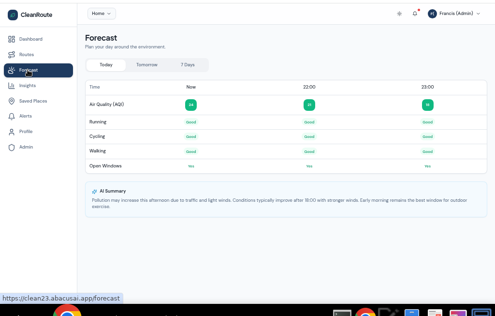
Task: Click the Open Windows row label
Action: (105, 166)
